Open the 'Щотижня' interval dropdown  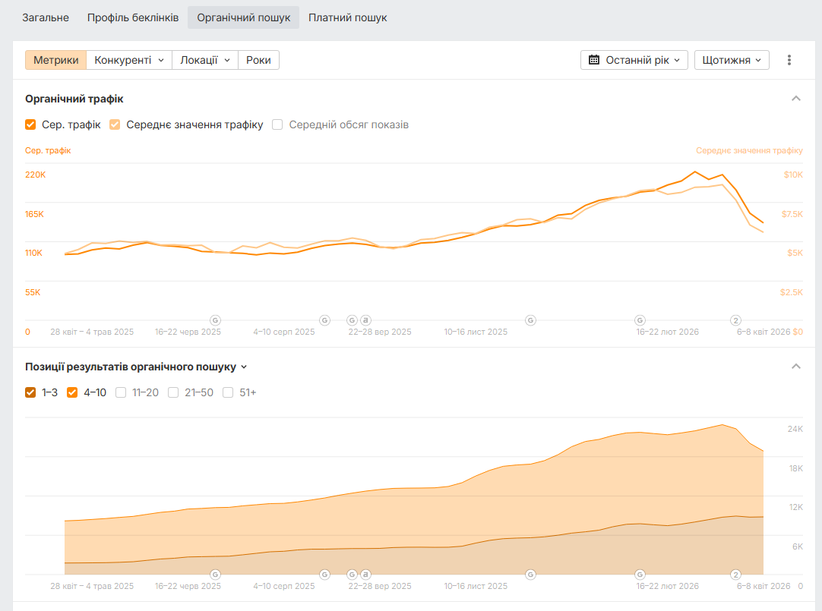click(732, 60)
